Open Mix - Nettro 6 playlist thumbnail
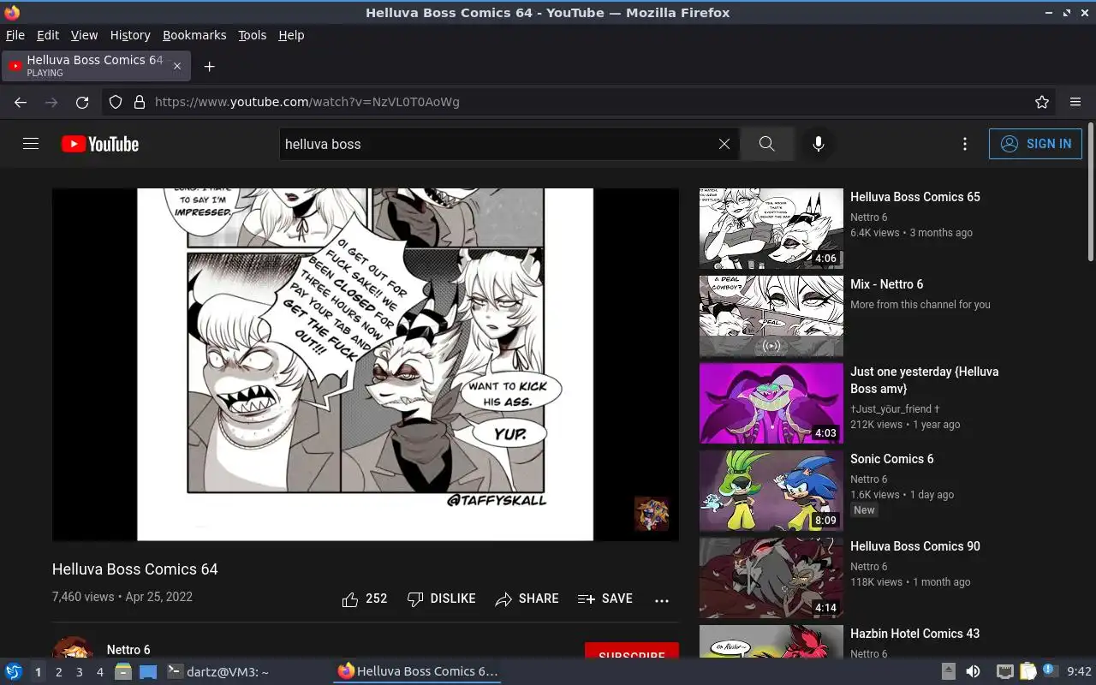The height and width of the screenshot is (685, 1096). point(771,316)
